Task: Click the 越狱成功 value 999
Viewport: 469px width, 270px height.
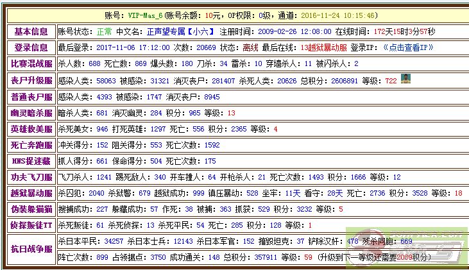Action: [199, 193]
